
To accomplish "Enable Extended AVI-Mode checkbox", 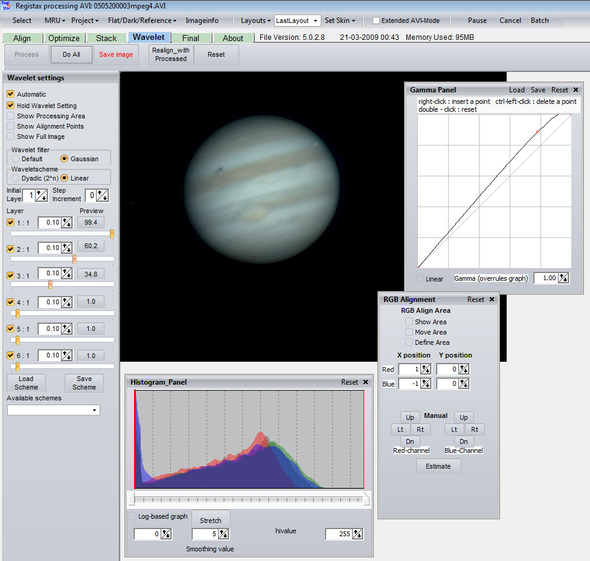I will (376, 21).
